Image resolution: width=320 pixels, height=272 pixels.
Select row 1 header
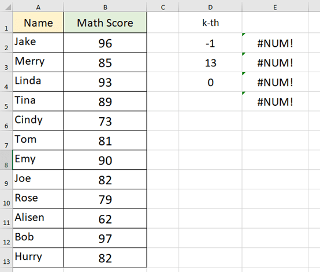coord(6,23)
